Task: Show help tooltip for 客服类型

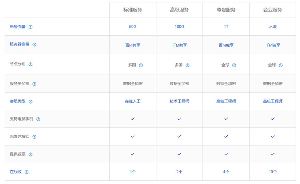Action: [30, 102]
